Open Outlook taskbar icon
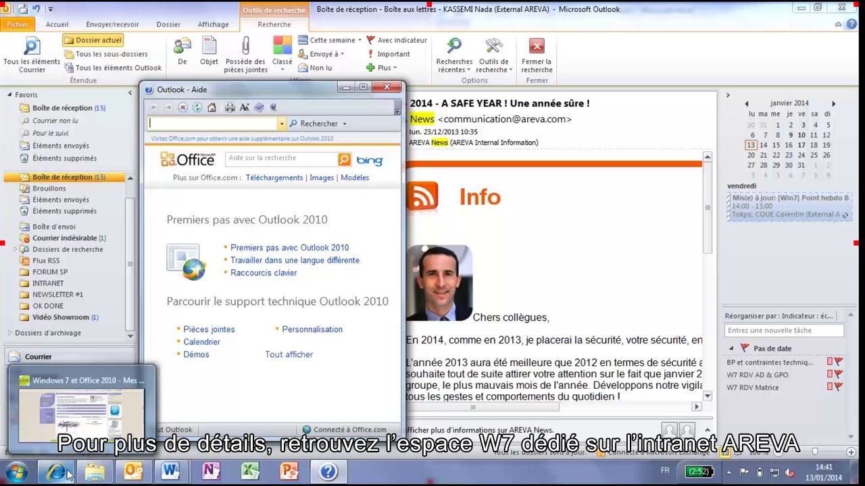Image resolution: width=865 pixels, height=486 pixels. click(133, 471)
